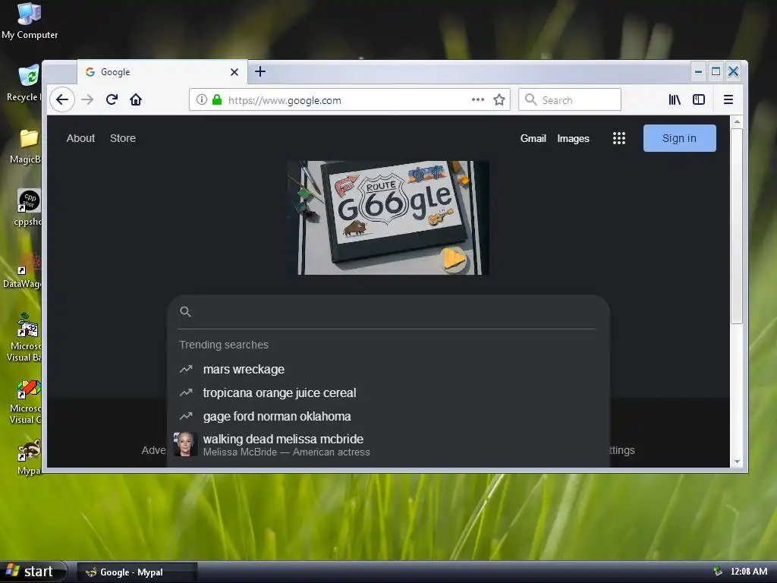The height and width of the screenshot is (583, 777).
Task: Open the browser home page icon
Action: (x=136, y=99)
